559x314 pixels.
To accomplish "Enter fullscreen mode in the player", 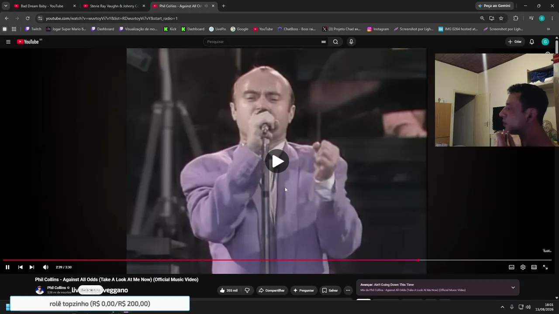I will point(545,267).
